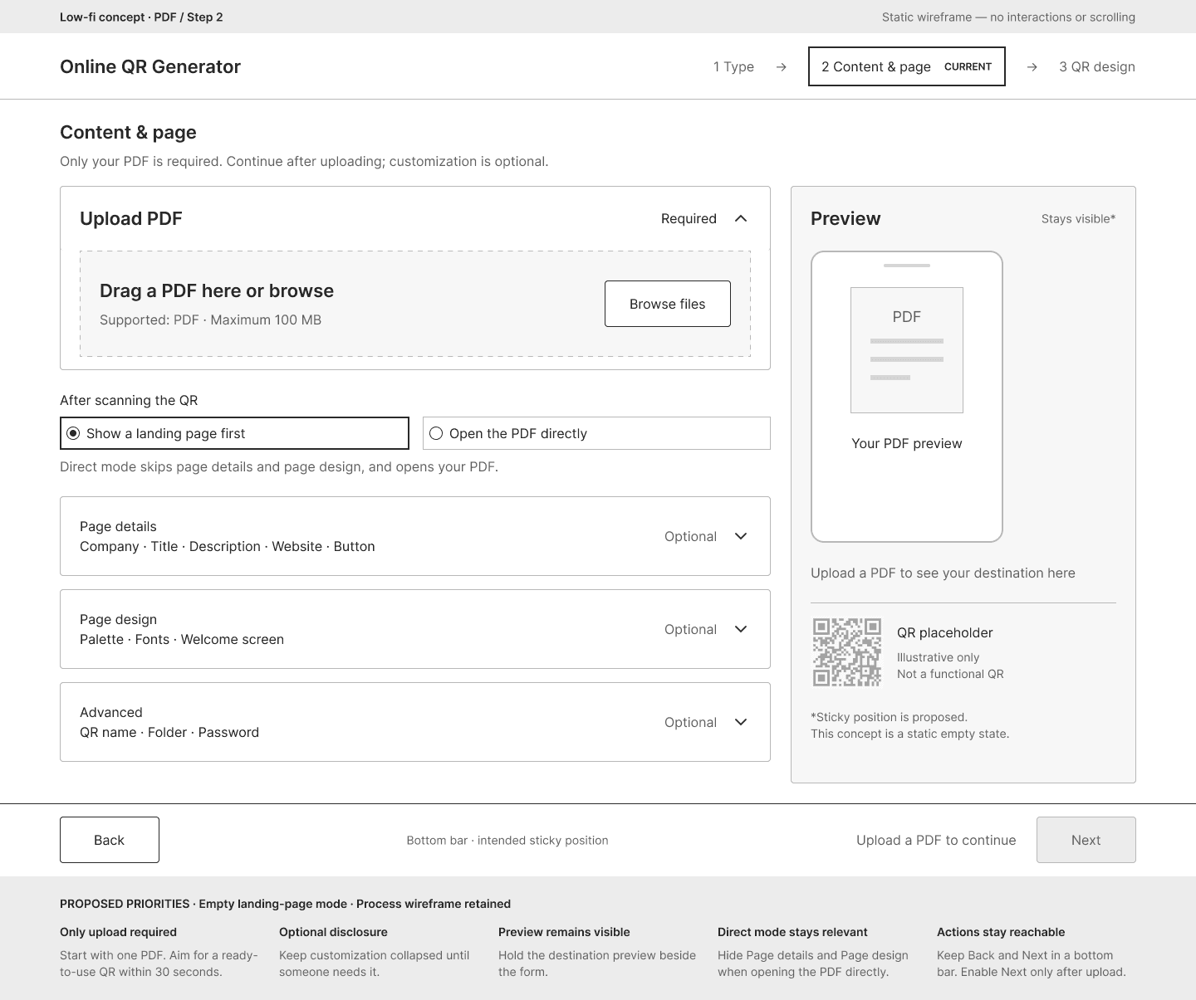The height and width of the screenshot is (1000, 1196).
Task: Select Show a landing page first
Action: (234, 433)
